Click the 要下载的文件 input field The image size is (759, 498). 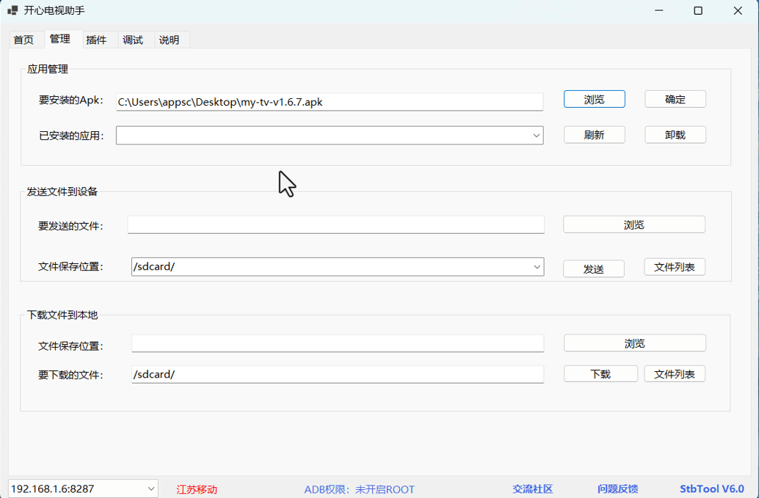point(338,374)
